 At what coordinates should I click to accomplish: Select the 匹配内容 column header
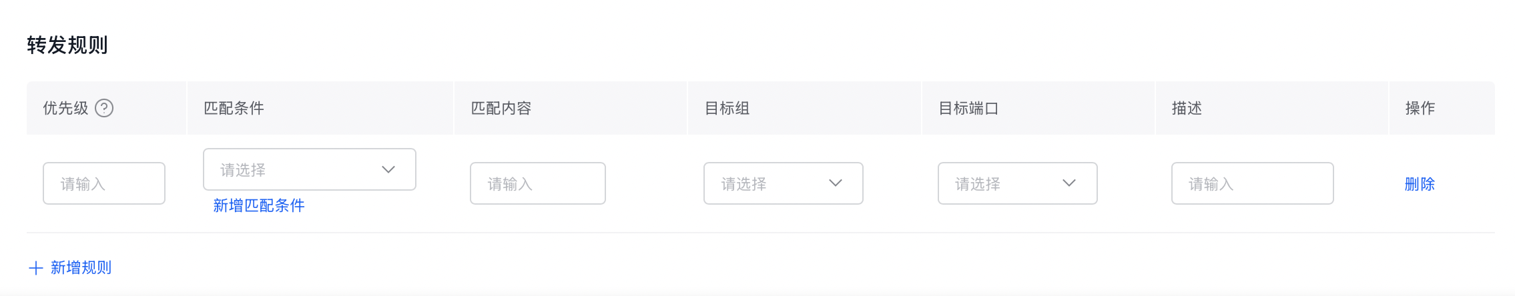501,108
